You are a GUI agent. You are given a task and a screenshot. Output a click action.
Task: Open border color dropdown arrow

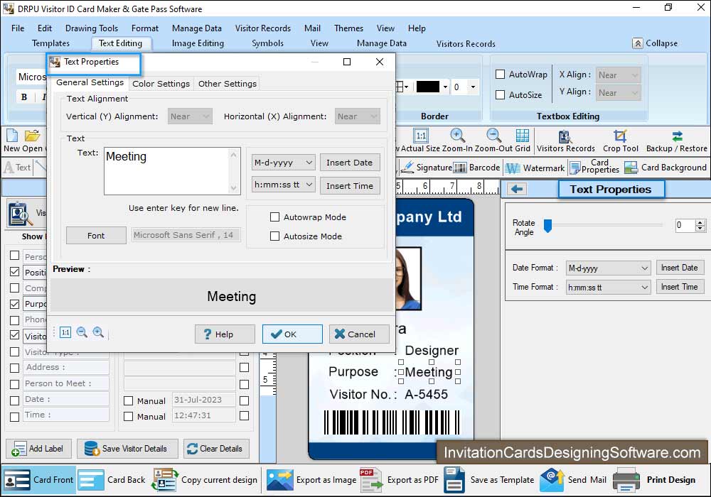pyautogui.click(x=445, y=87)
